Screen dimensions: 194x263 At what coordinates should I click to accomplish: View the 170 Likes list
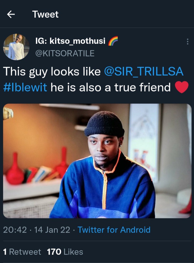pos(65,252)
